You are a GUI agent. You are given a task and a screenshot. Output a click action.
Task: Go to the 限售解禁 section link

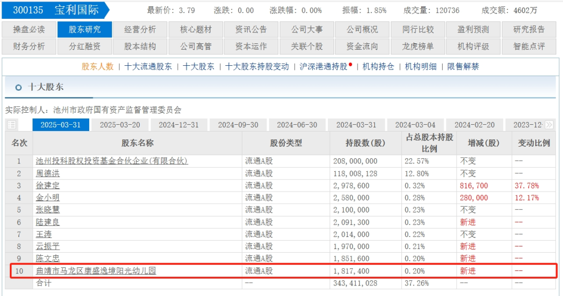[463, 66]
